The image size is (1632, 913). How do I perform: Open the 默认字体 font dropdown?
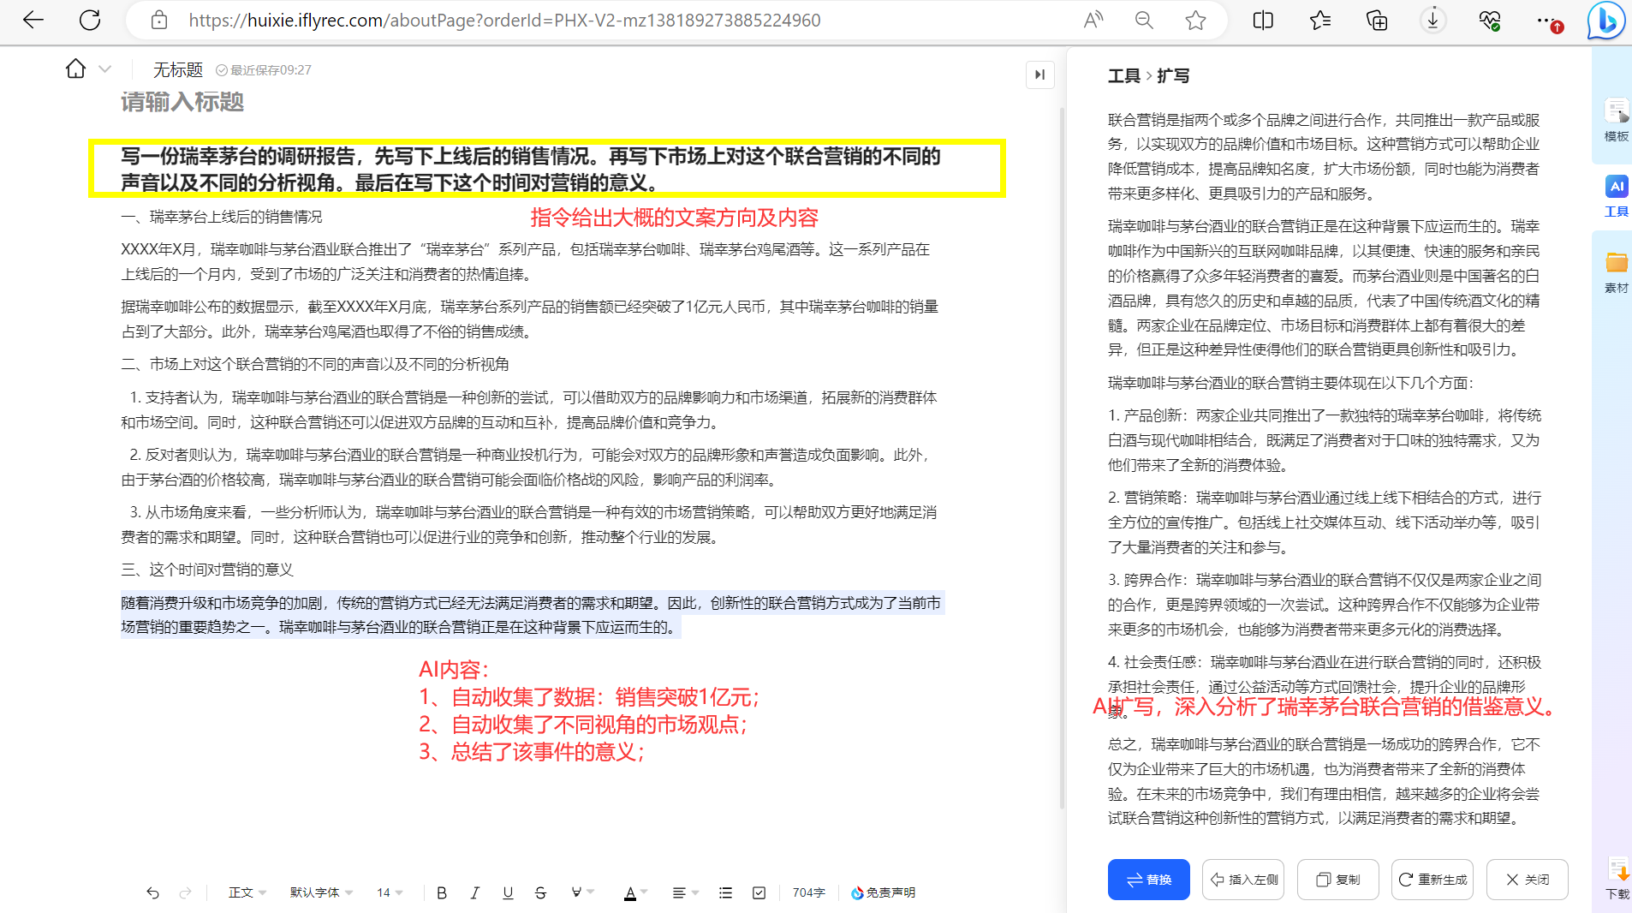321,892
